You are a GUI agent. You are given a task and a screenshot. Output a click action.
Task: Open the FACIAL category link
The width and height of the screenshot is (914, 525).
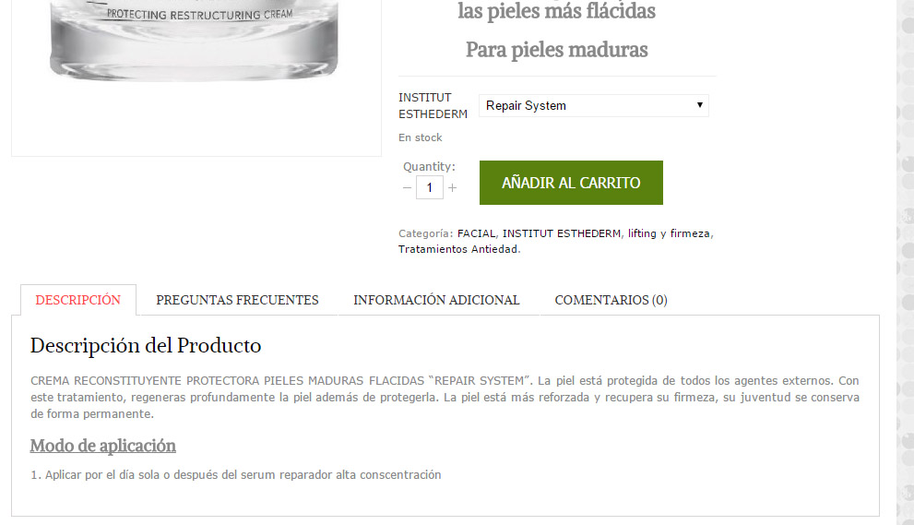(x=476, y=233)
